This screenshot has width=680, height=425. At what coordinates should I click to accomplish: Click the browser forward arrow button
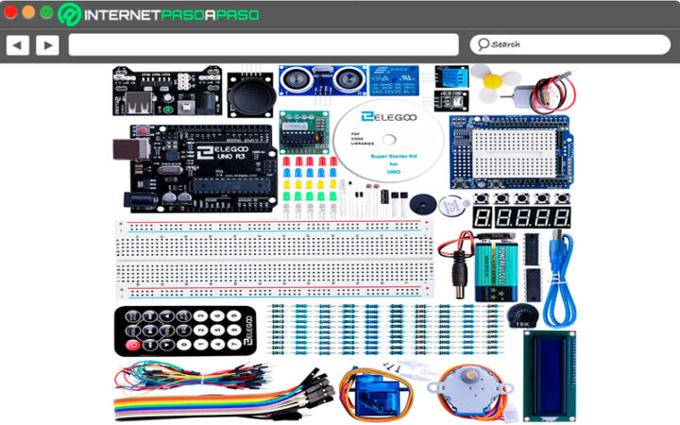(48, 44)
